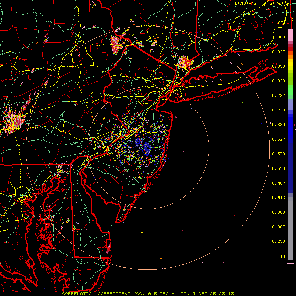Pick the gray segment of the color bar

pos(290,229)
